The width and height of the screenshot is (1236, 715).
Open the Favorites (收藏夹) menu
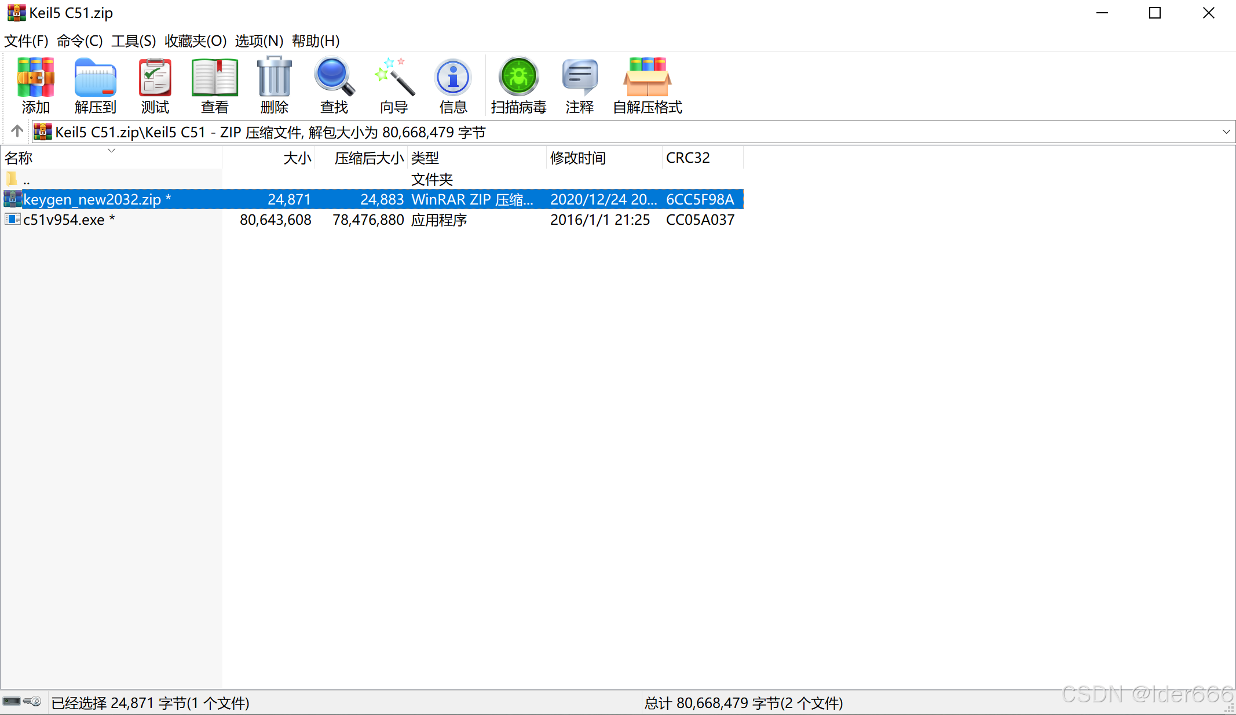[x=195, y=41]
